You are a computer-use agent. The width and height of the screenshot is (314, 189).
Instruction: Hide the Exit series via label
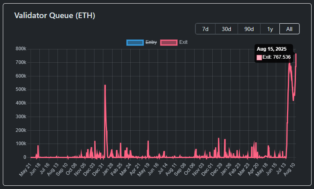click(x=183, y=42)
